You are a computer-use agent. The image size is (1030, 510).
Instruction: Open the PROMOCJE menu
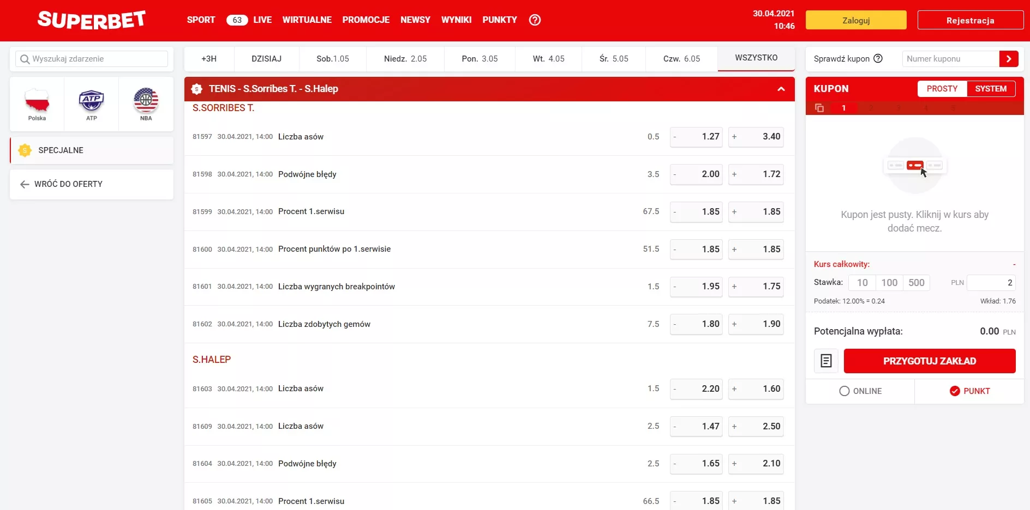tap(366, 20)
